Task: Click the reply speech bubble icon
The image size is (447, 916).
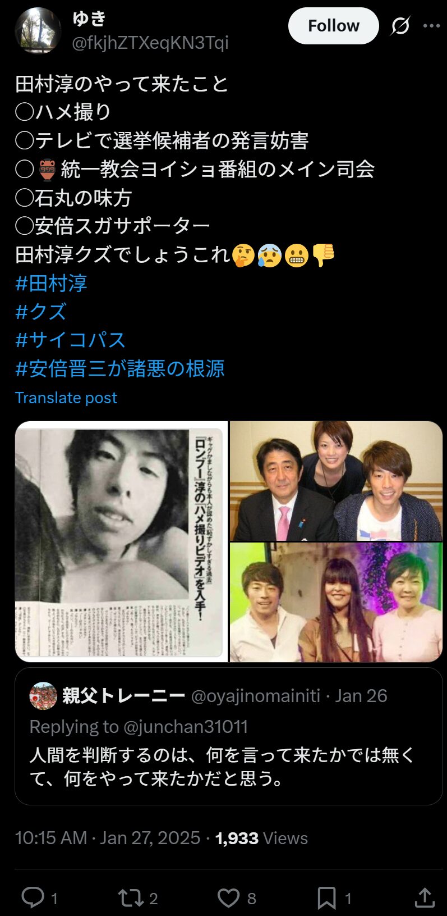Action: point(33,897)
